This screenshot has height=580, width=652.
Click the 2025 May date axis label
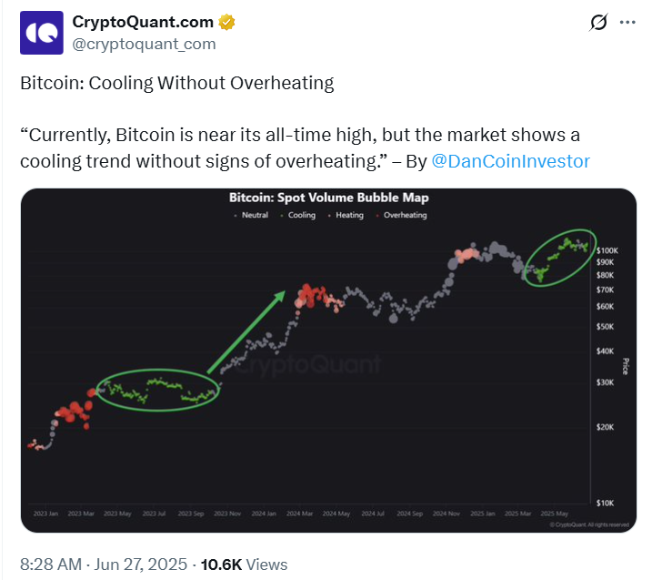click(555, 514)
